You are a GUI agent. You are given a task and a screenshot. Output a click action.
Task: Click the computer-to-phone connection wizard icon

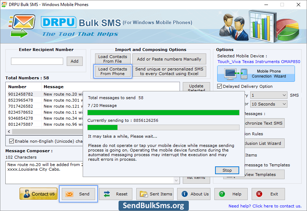pyautogui.click(x=236, y=74)
